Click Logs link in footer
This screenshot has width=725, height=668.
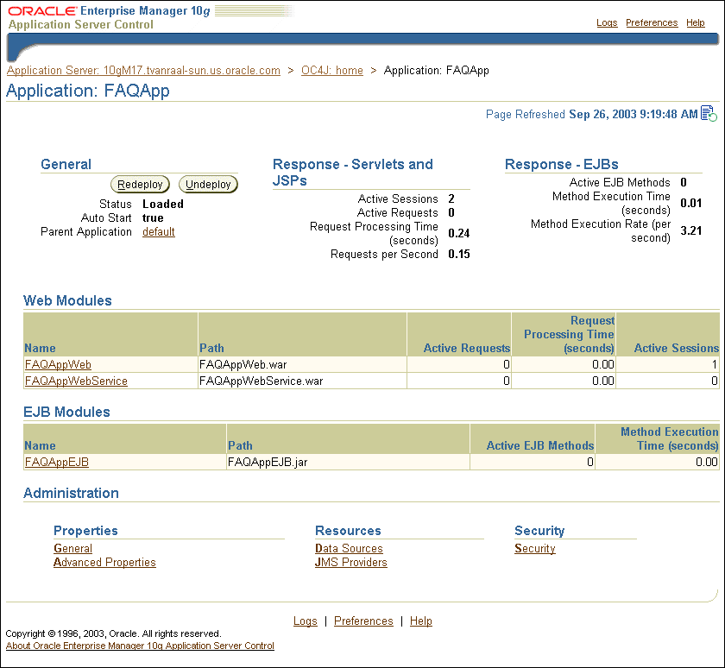[306, 621]
